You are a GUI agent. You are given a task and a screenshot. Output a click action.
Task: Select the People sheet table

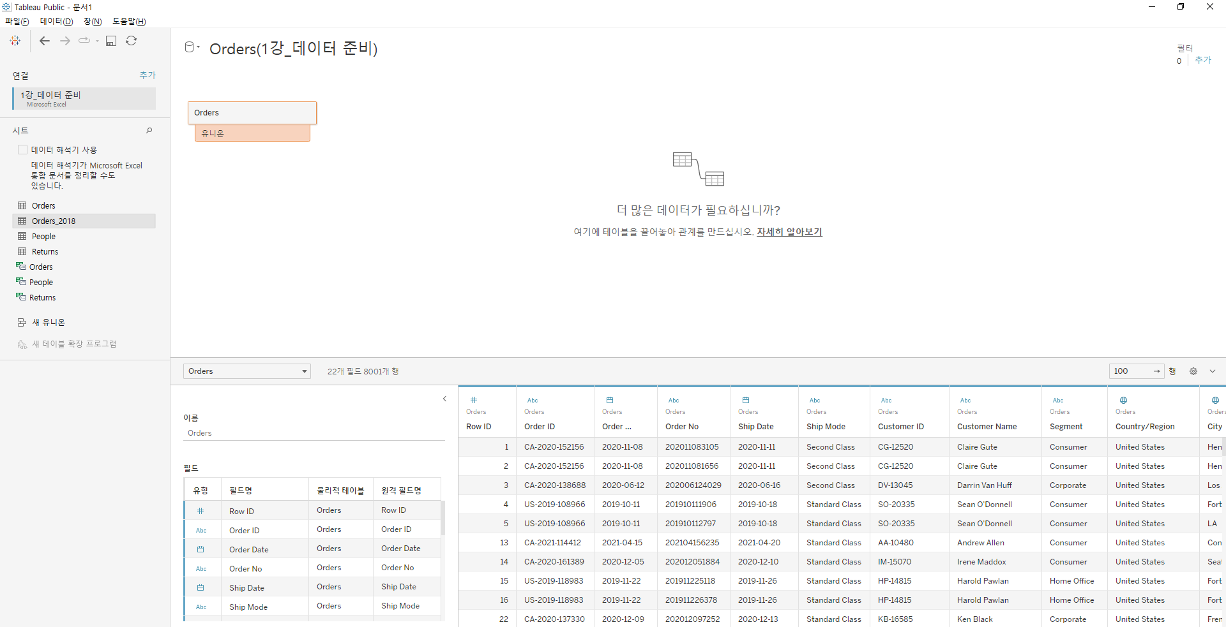[x=84, y=237]
